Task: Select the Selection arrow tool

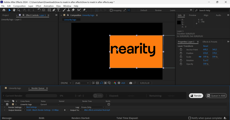Action: pos(10,10)
